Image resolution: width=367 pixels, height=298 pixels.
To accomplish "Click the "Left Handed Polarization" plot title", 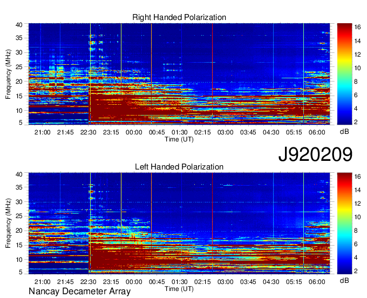I will [179, 167].
